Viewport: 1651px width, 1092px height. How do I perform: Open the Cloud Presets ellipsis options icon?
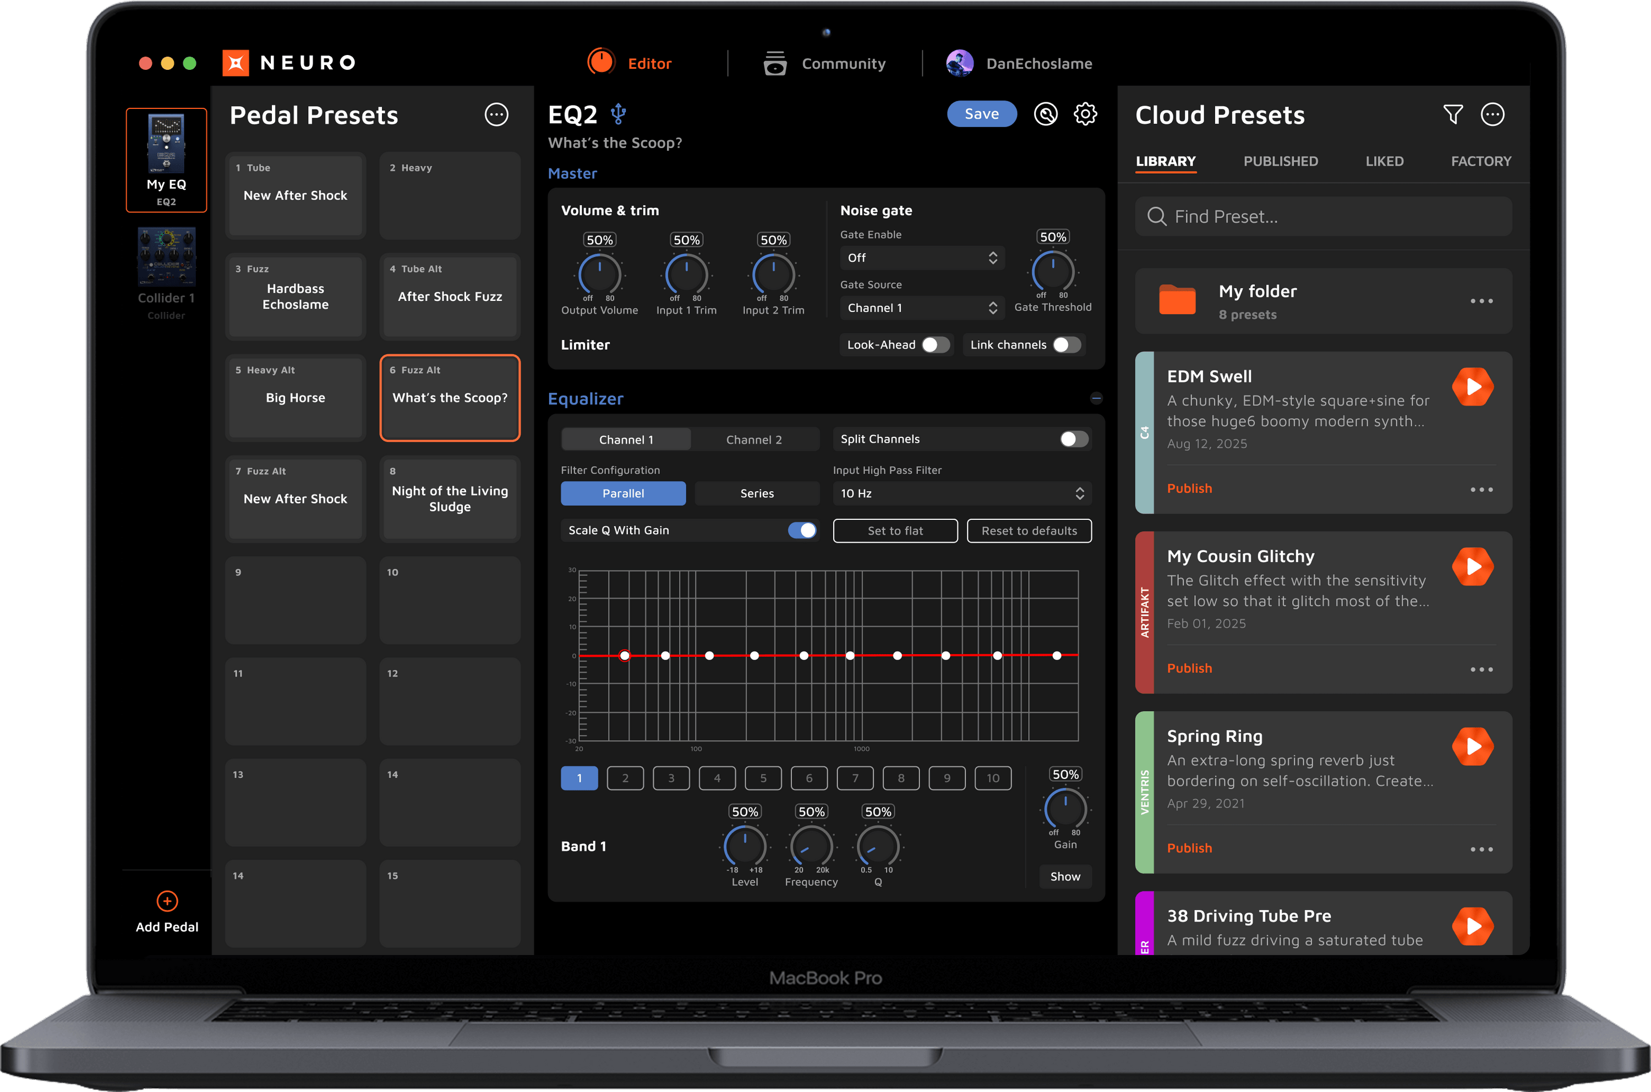coord(1493,113)
